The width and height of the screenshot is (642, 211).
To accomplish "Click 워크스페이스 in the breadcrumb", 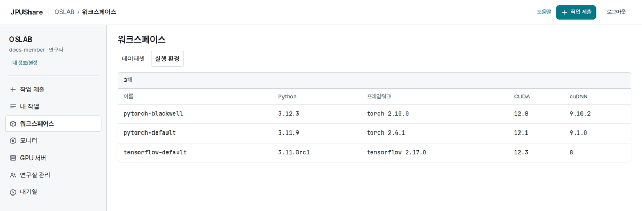I will click(x=99, y=12).
